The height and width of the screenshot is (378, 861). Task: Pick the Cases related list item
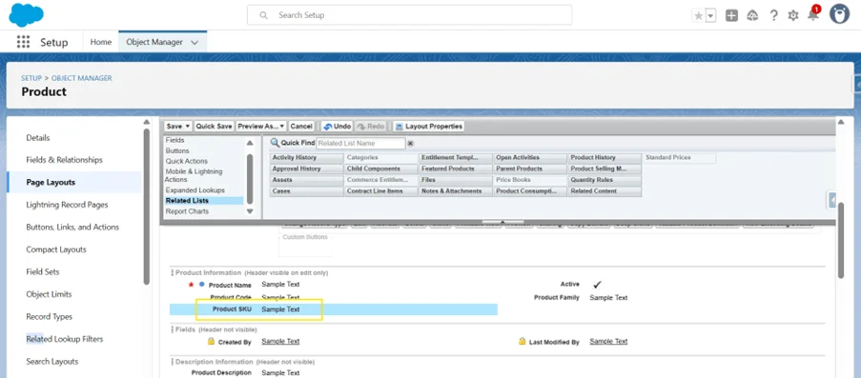(306, 191)
